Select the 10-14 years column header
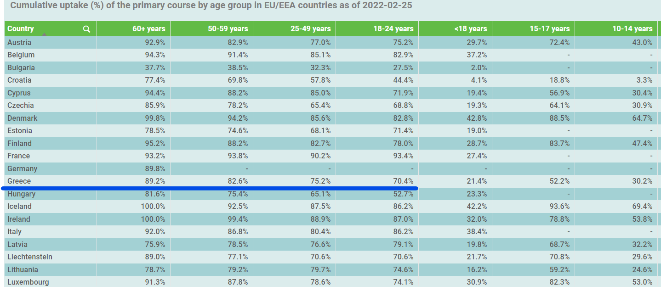This screenshot has height=297, width=661. tap(632, 28)
